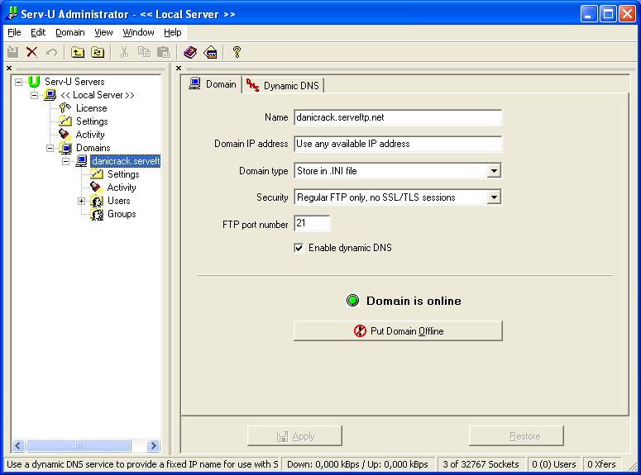Click the License keys icon

[65, 108]
